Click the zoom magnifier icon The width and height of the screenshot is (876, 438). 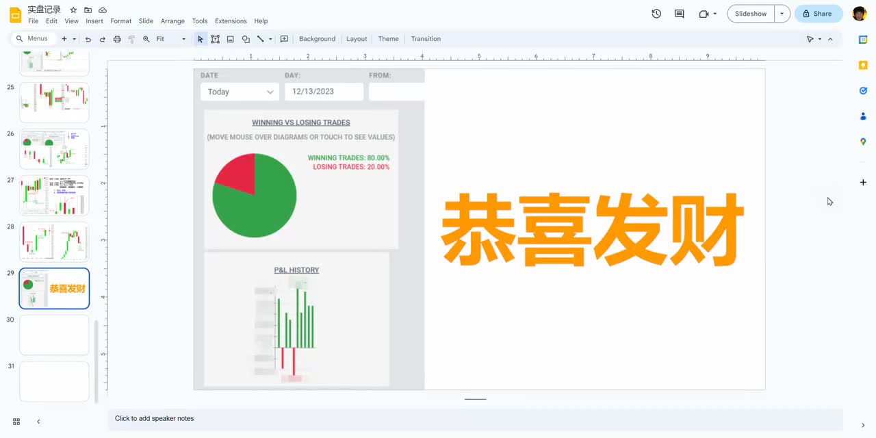coord(146,39)
